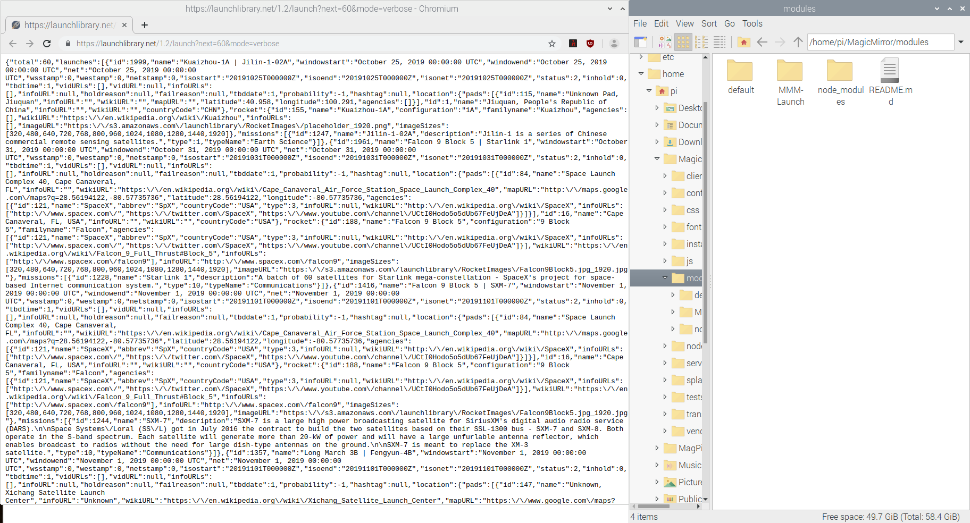Open the default folder icon
This screenshot has width=970, height=523.
pos(740,71)
